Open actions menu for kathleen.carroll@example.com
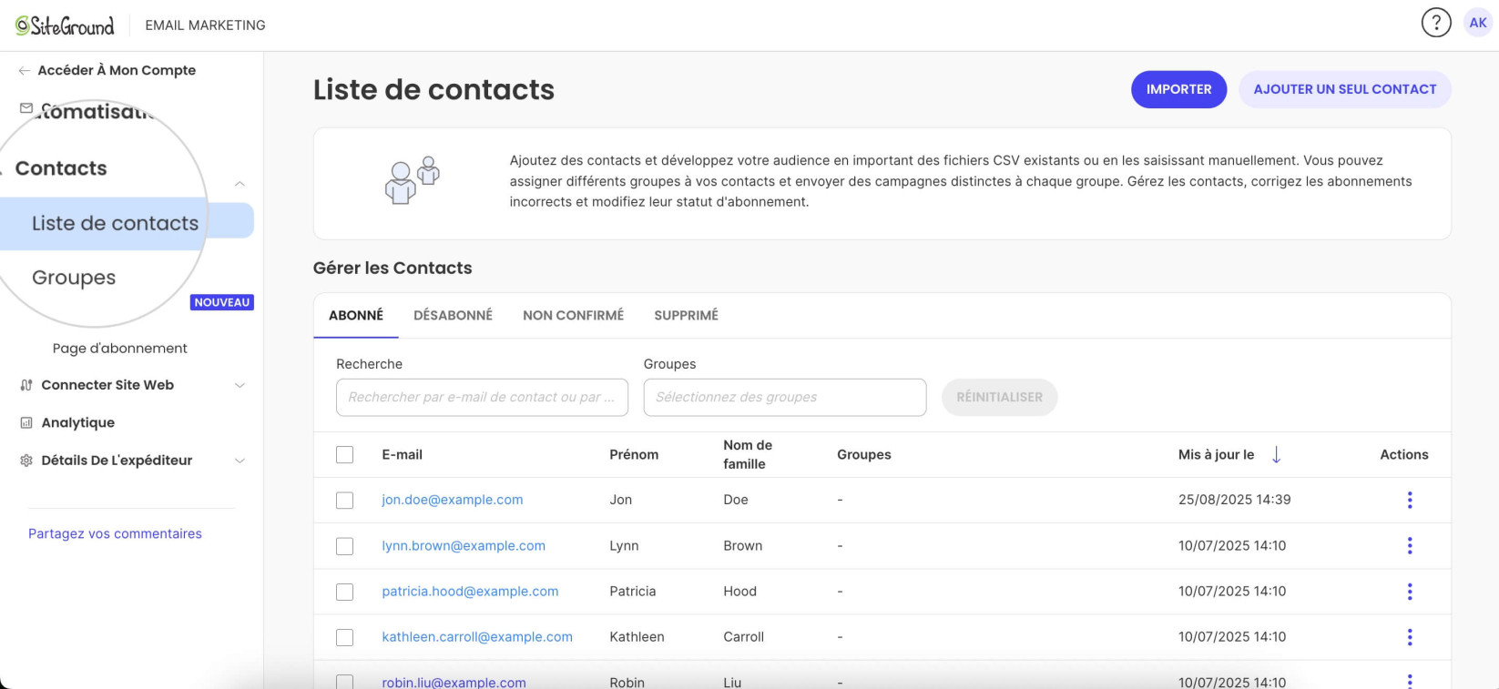 pos(1409,637)
